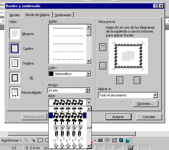The image size is (169, 150).
Task: Decrease the Ancho width value
Action: [x=88, y=92]
